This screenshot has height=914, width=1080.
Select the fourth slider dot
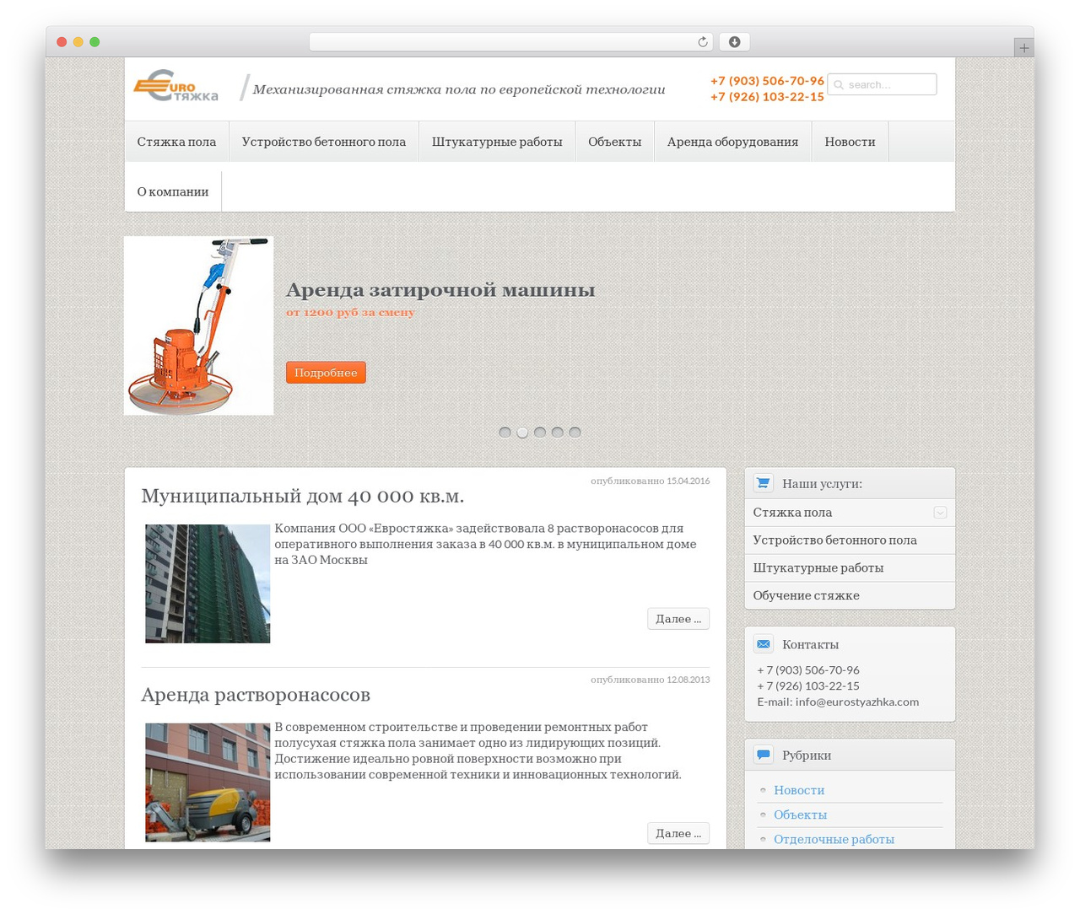[x=558, y=433]
